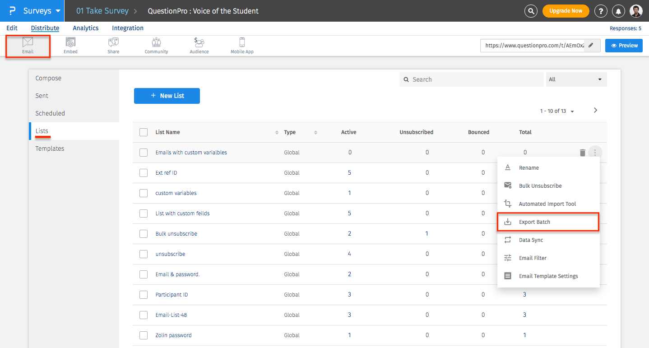Screen dimensions: 649x348
Task: Click the New List button
Action: 167,96
